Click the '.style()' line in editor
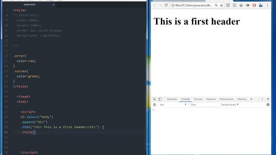This screenshot has height=155, width=276. click(28, 132)
